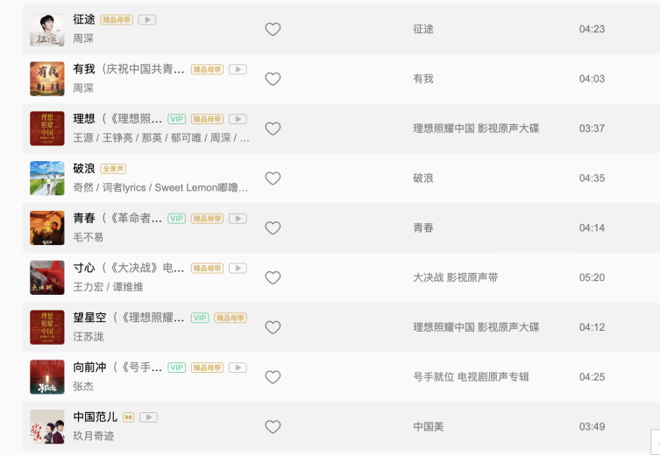Viewport: 660px width, 455px height.
Task: Watch the 向前冲 music video icon
Action: (238, 367)
